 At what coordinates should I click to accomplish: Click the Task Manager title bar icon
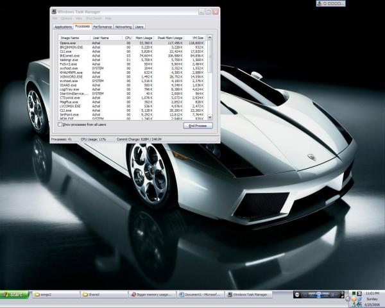(x=54, y=12)
